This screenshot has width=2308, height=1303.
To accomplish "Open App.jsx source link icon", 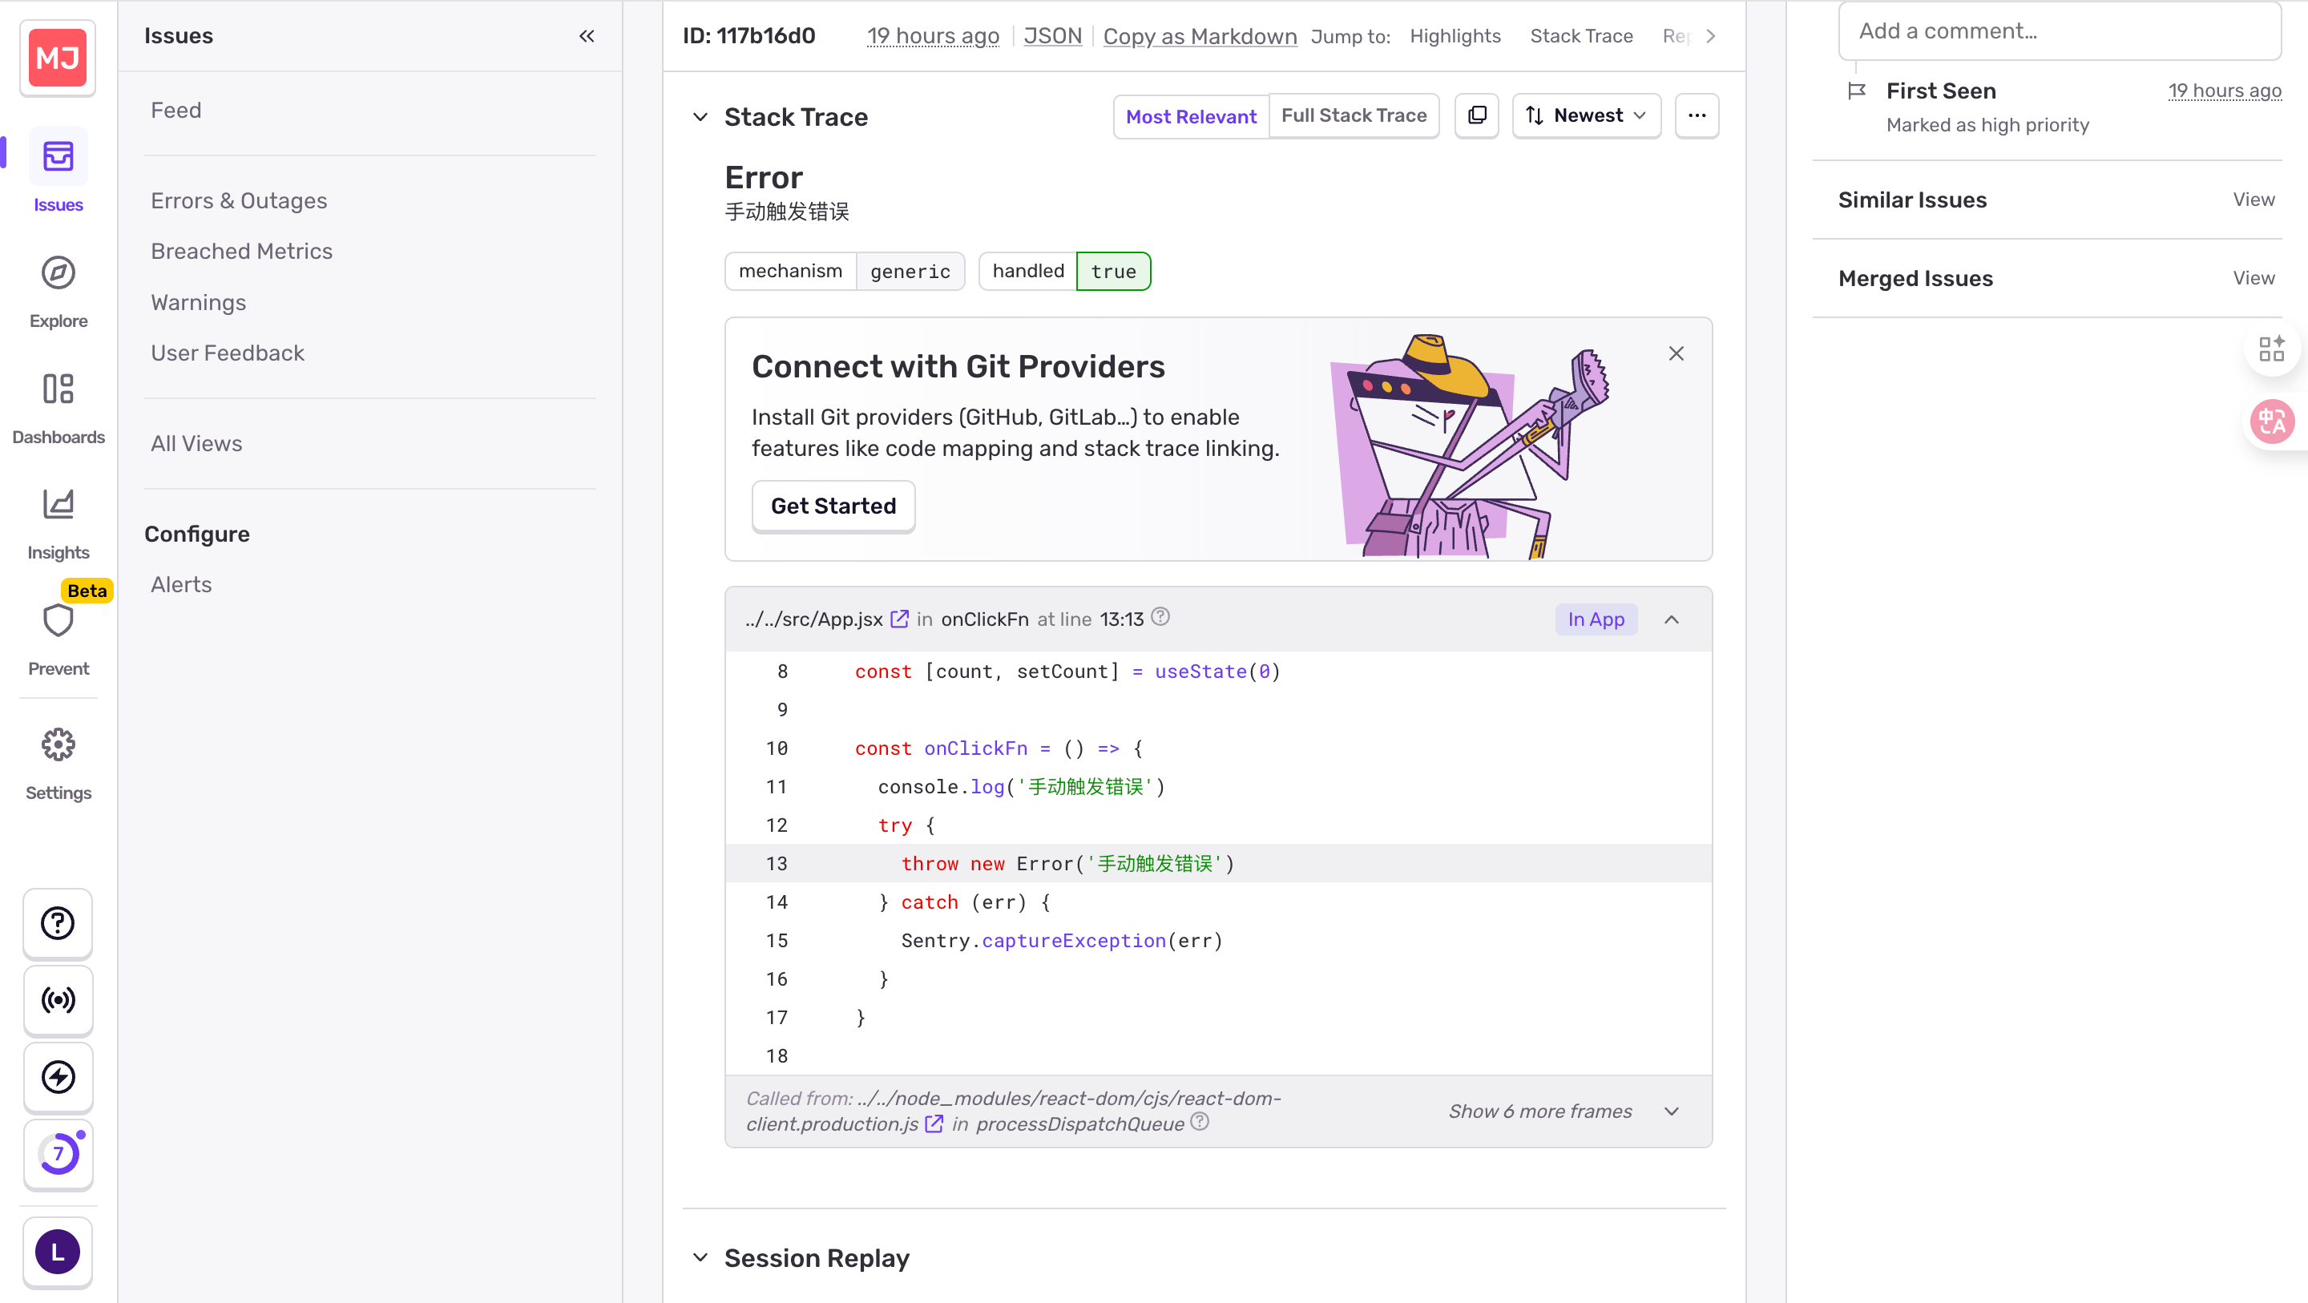I will point(899,619).
